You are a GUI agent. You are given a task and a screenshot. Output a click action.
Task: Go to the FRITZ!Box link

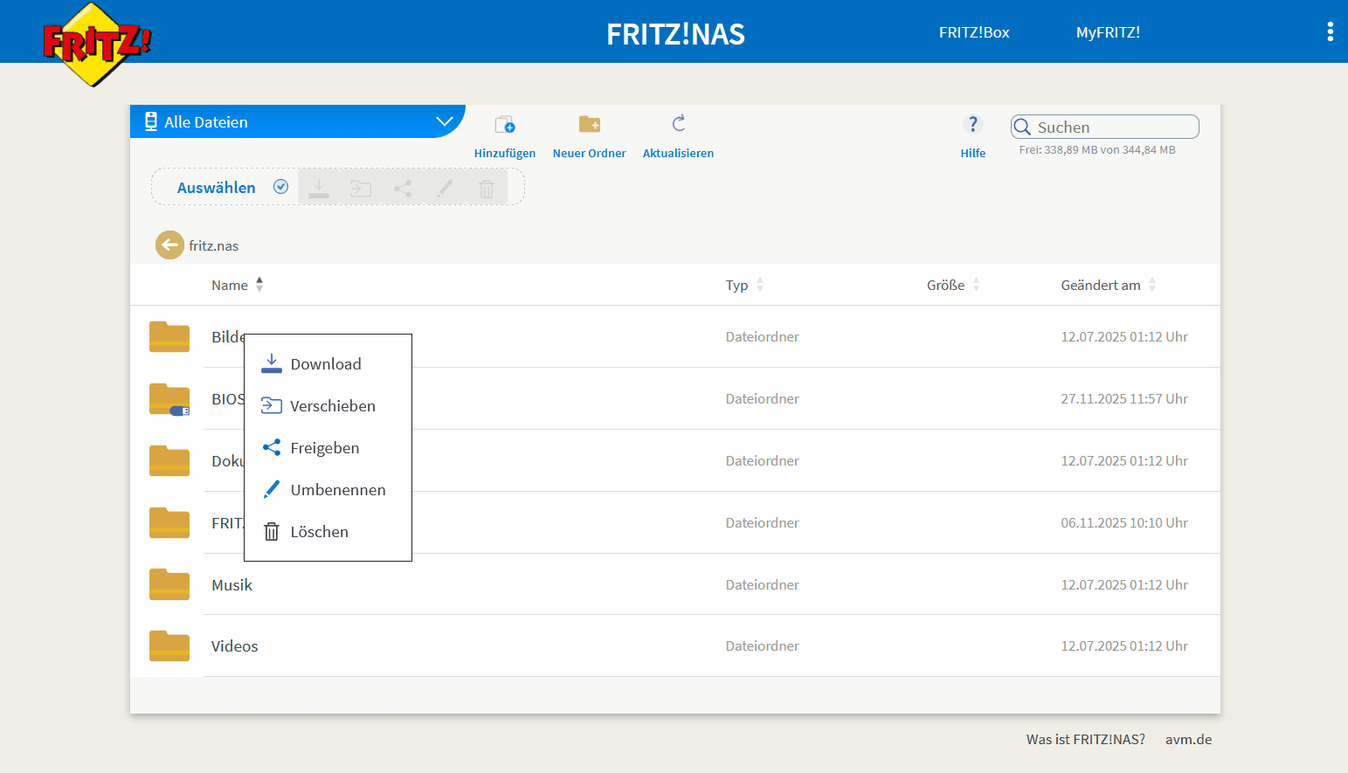click(974, 32)
